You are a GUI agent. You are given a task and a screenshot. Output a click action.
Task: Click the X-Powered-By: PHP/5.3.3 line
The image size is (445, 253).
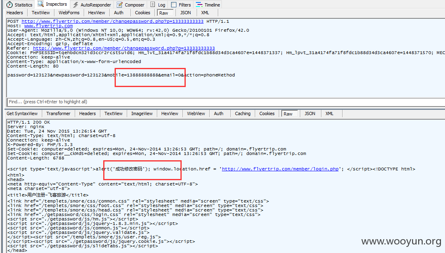coord(40,144)
